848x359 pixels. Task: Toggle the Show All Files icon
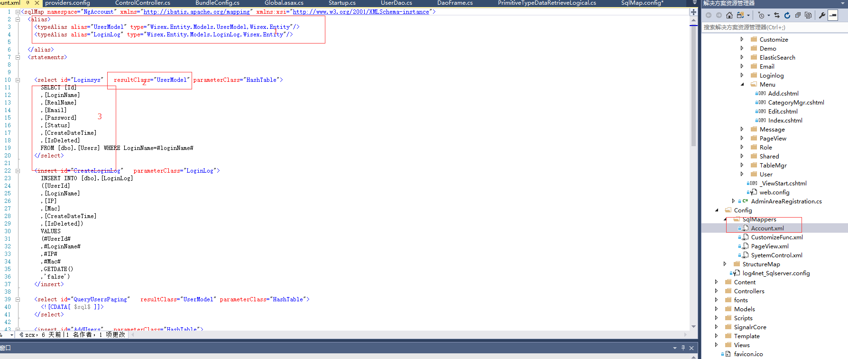click(x=808, y=15)
